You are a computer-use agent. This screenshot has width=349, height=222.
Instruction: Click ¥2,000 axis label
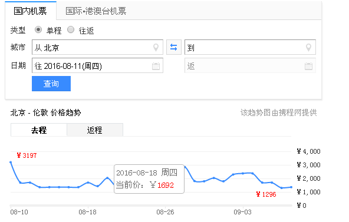click(308, 178)
